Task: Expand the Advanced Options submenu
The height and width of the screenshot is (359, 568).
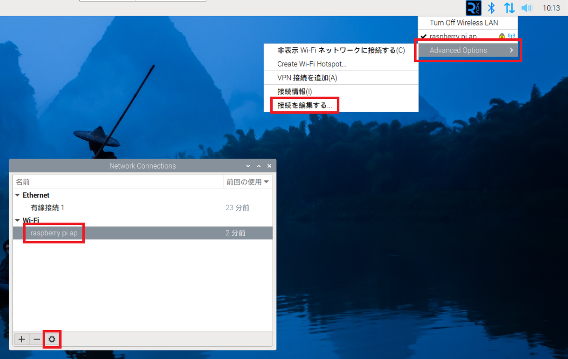Action: click(x=468, y=50)
